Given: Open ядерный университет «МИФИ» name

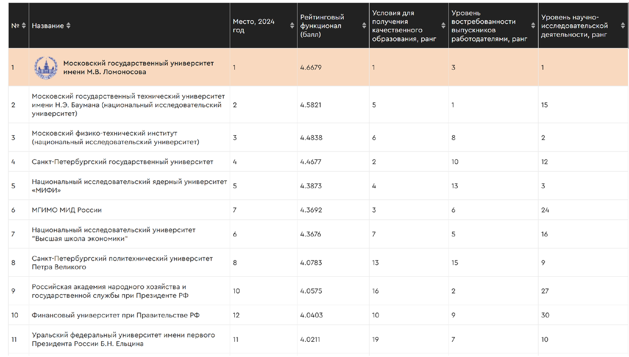Looking at the screenshot, I should pos(129,186).
